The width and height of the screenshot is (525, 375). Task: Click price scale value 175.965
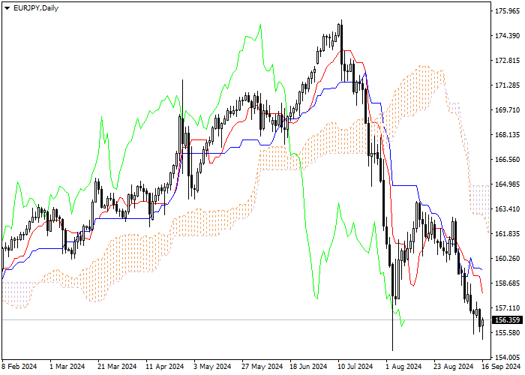507,11
